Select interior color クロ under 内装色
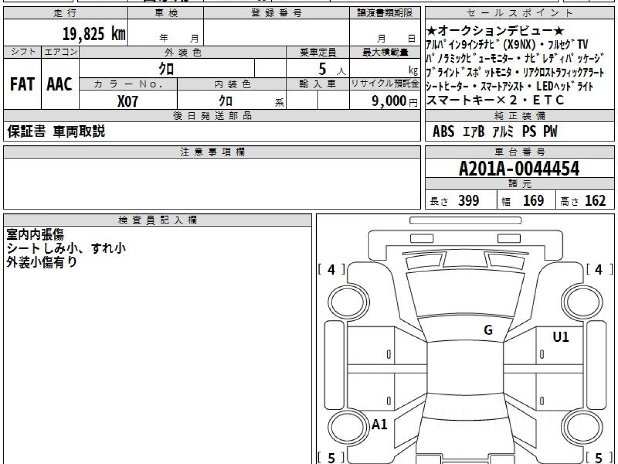The image size is (618, 464). [x=225, y=101]
